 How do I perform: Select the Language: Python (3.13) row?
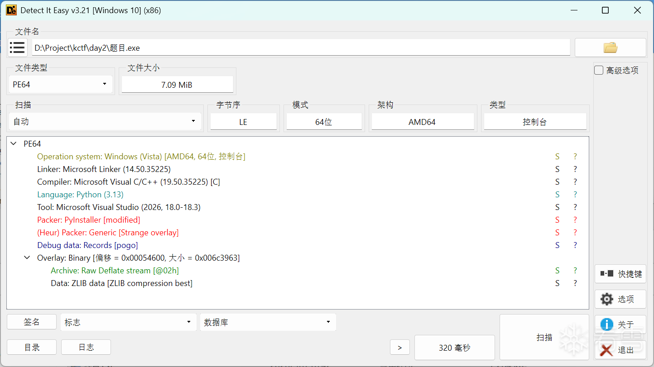298,195
